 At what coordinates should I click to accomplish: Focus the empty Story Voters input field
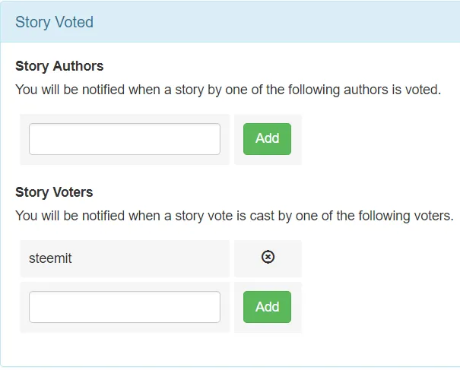click(x=125, y=307)
